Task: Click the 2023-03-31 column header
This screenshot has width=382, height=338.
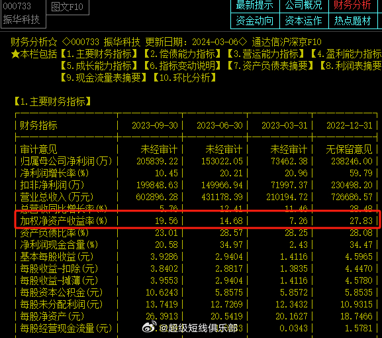Action: (x=284, y=126)
